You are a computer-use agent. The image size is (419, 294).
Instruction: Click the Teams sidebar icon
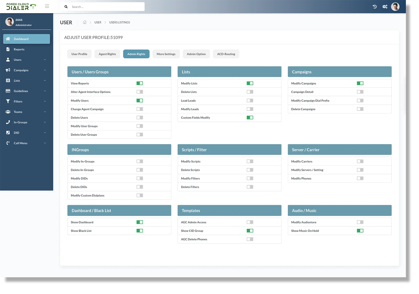pos(8,112)
